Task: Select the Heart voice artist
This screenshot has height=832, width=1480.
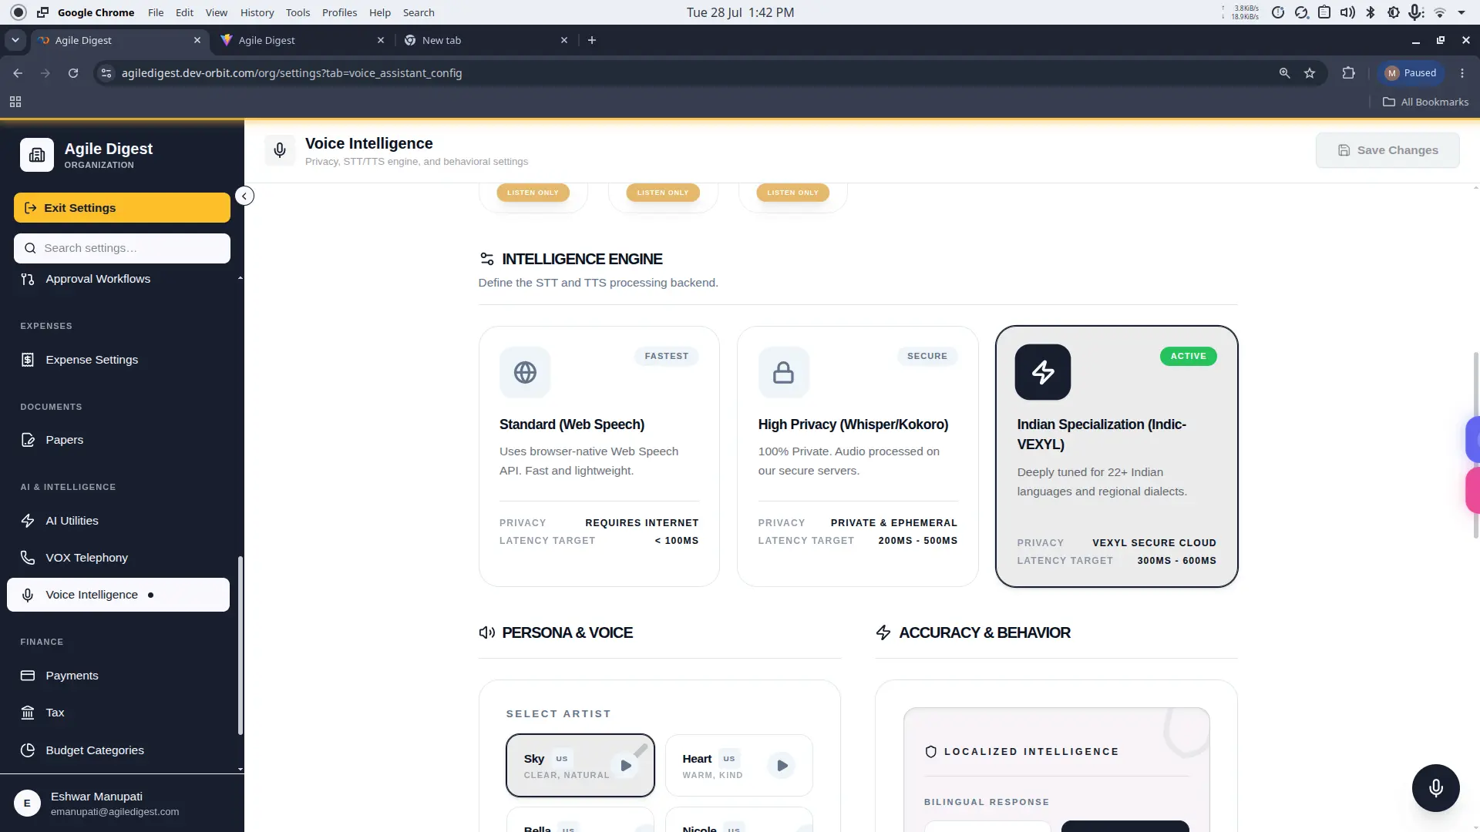Action: 738,765
